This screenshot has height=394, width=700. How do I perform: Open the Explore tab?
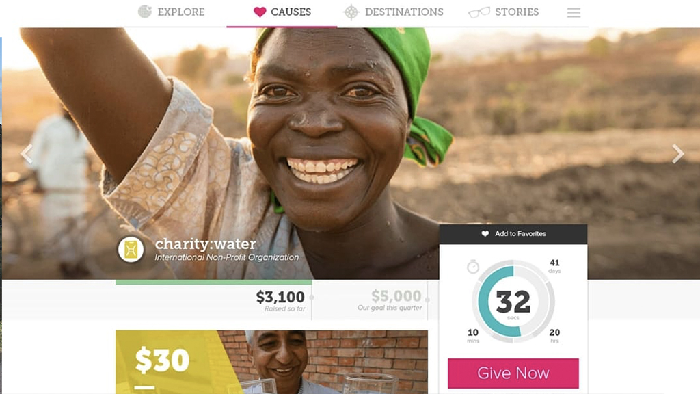tap(172, 12)
